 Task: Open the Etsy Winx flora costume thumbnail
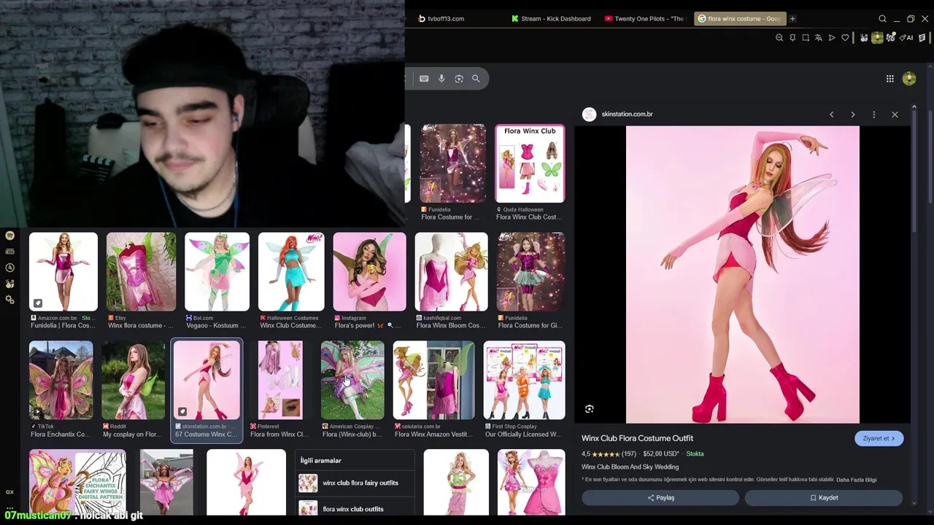pyautogui.click(x=141, y=272)
